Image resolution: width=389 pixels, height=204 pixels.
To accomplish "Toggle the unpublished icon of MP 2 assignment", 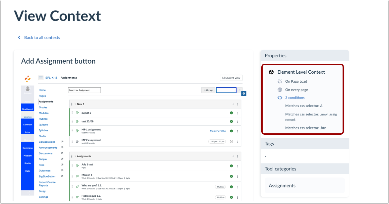I will pyautogui.click(x=231, y=141).
